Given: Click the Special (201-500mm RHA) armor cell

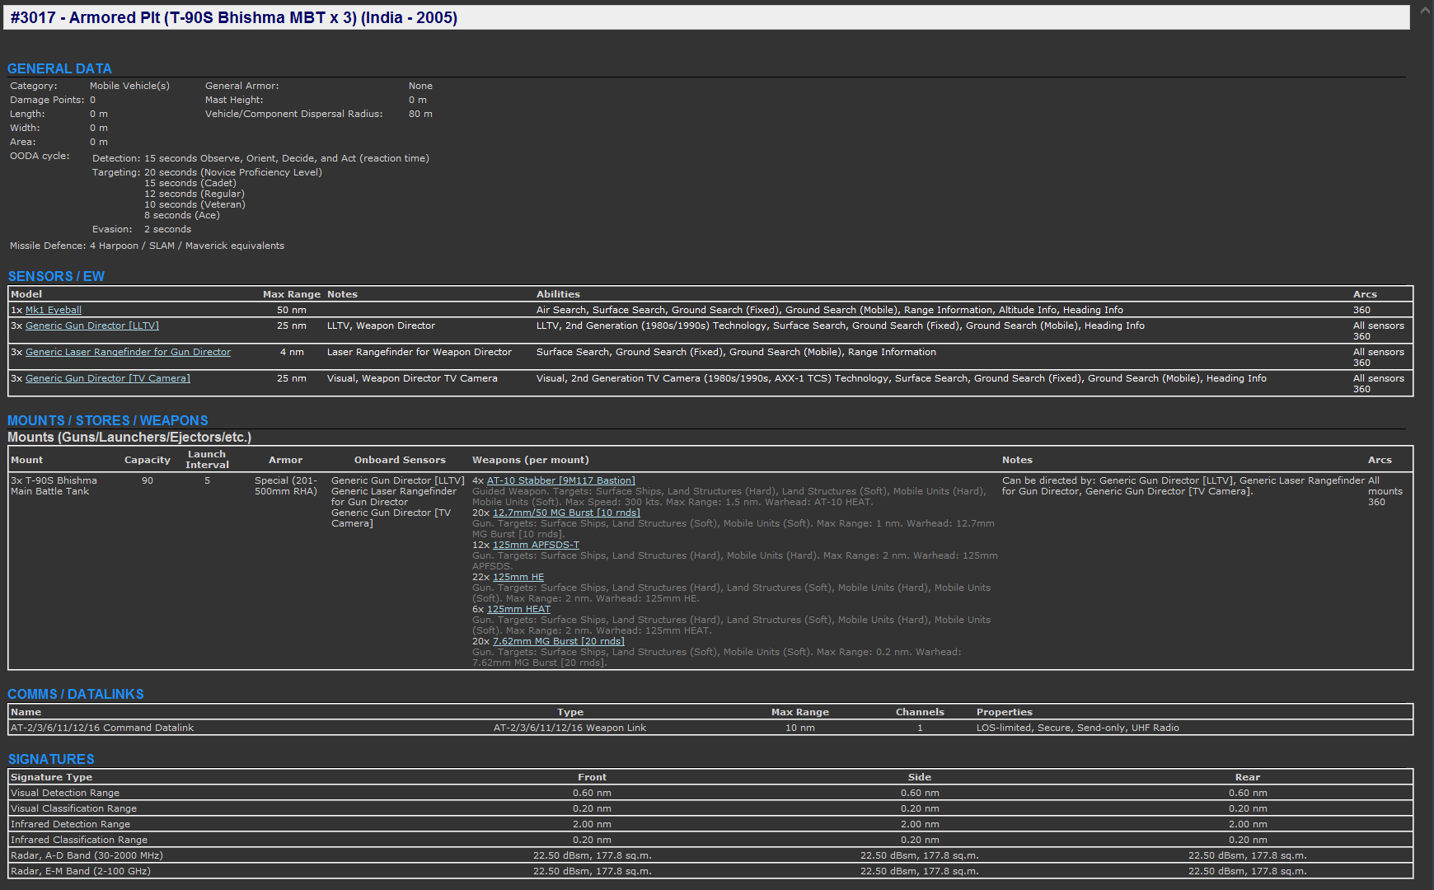Looking at the screenshot, I should click(285, 486).
